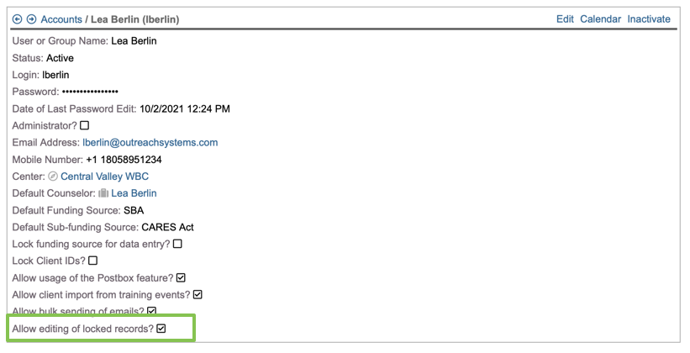The height and width of the screenshot is (353, 690).
Task: Disable usage of the Postbox feature
Action: point(181,278)
